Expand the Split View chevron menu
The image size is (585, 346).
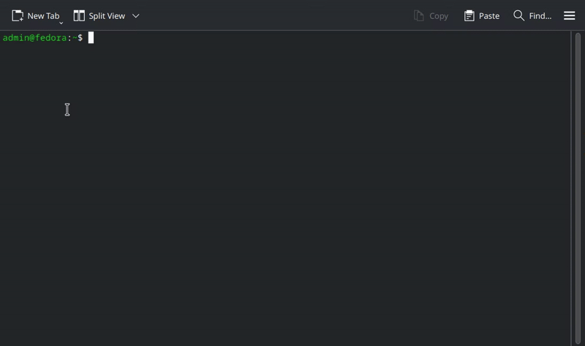(136, 15)
